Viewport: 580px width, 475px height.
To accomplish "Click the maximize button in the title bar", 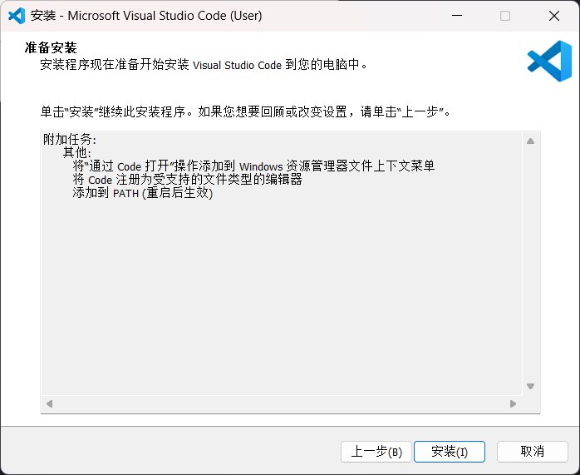I will [x=505, y=16].
